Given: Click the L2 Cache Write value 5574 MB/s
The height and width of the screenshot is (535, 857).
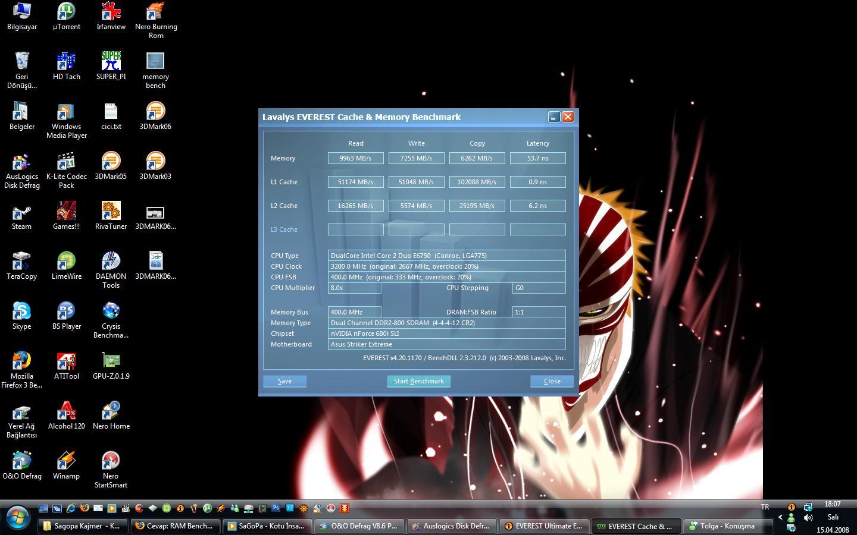Looking at the screenshot, I should click(x=416, y=206).
